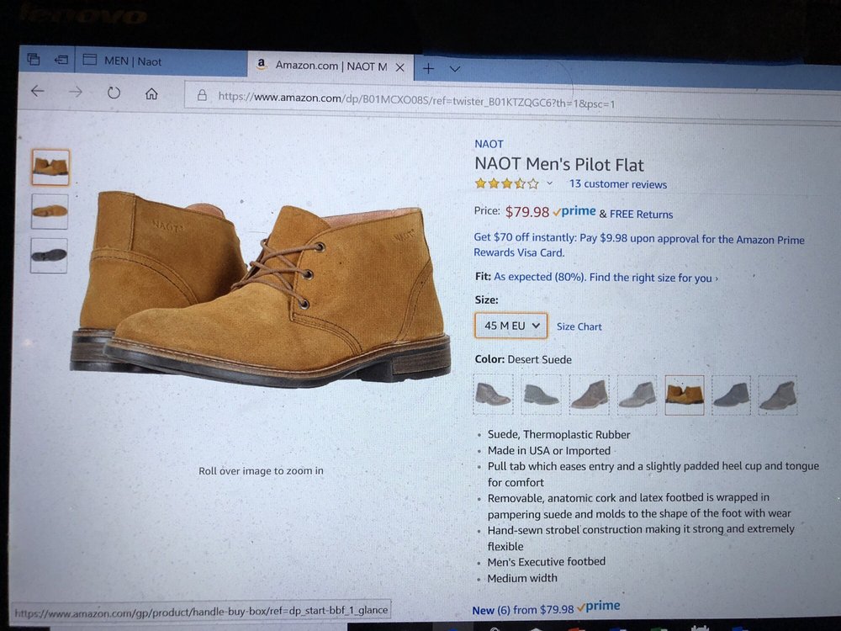This screenshot has width=841, height=631.
Task: Go to the browser home page
Action: click(x=151, y=94)
